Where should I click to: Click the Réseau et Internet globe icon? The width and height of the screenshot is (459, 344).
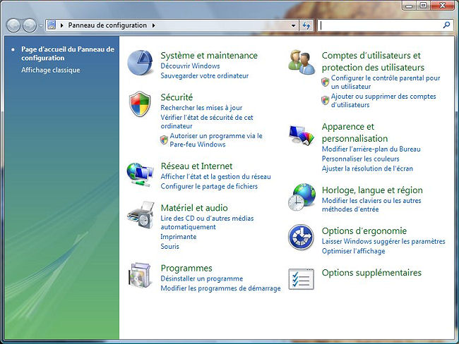(x=140, y=173)
